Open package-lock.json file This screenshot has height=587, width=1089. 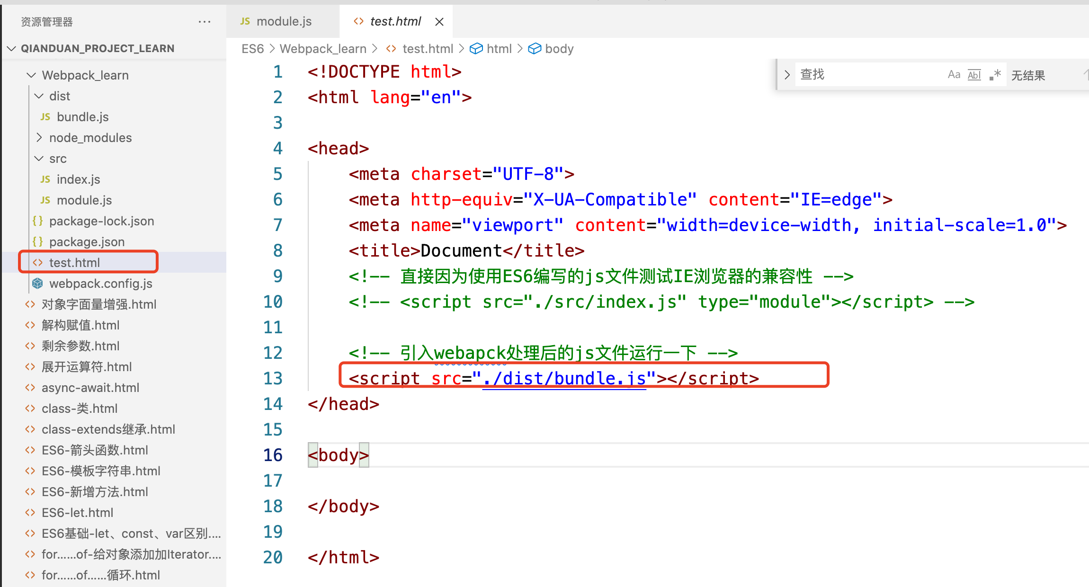point(102,221)
